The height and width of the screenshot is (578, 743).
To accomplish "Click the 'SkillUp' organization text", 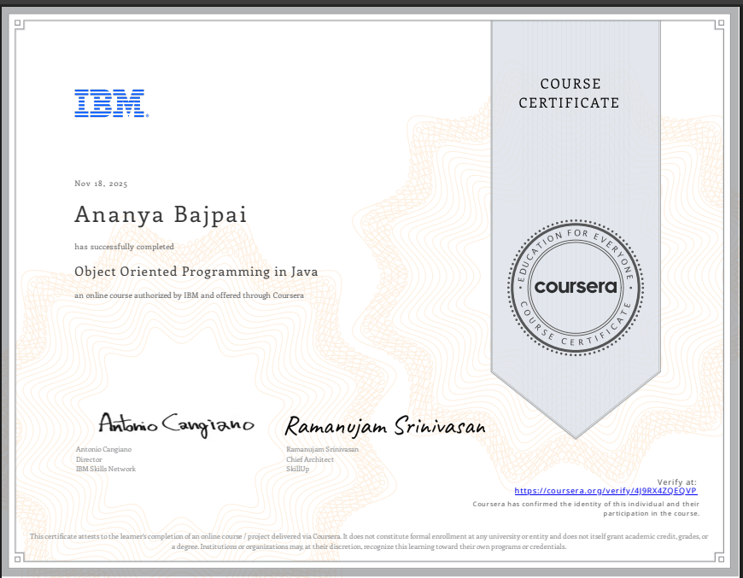I will pos(297,469).
